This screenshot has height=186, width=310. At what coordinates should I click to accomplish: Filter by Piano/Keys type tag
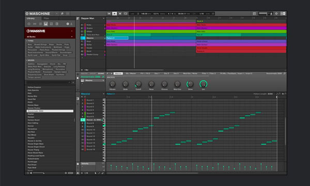[x=44, y=50]
